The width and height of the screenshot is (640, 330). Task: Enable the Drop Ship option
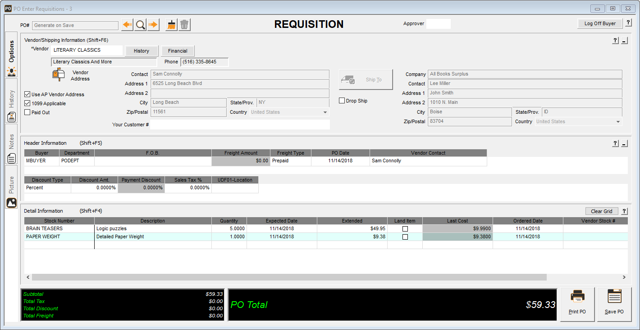(342, 100)
